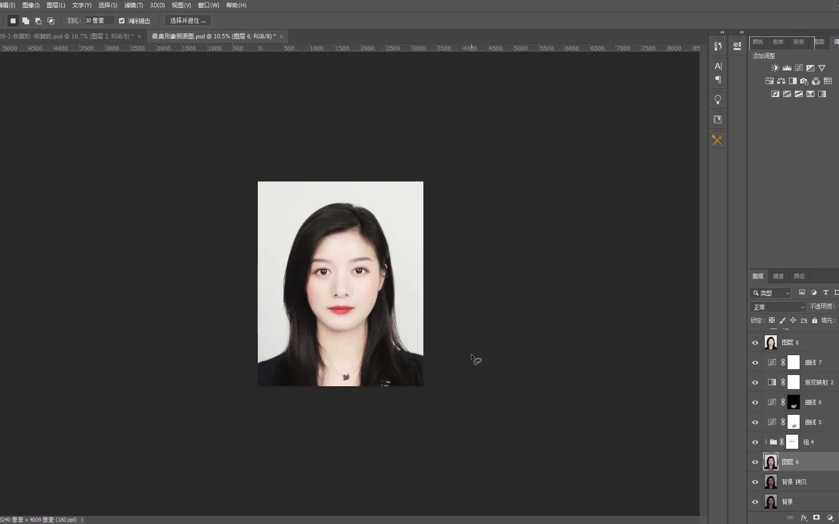
Task: Switch to the 路径 tab
Action: (799, 276)
